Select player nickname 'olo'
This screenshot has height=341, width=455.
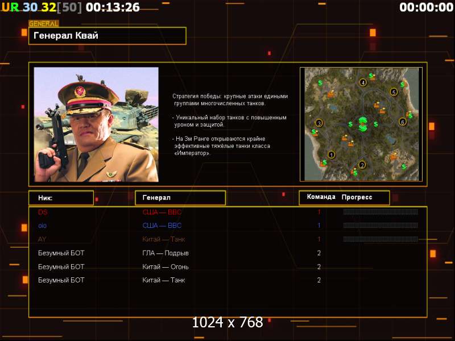[42, 226]
